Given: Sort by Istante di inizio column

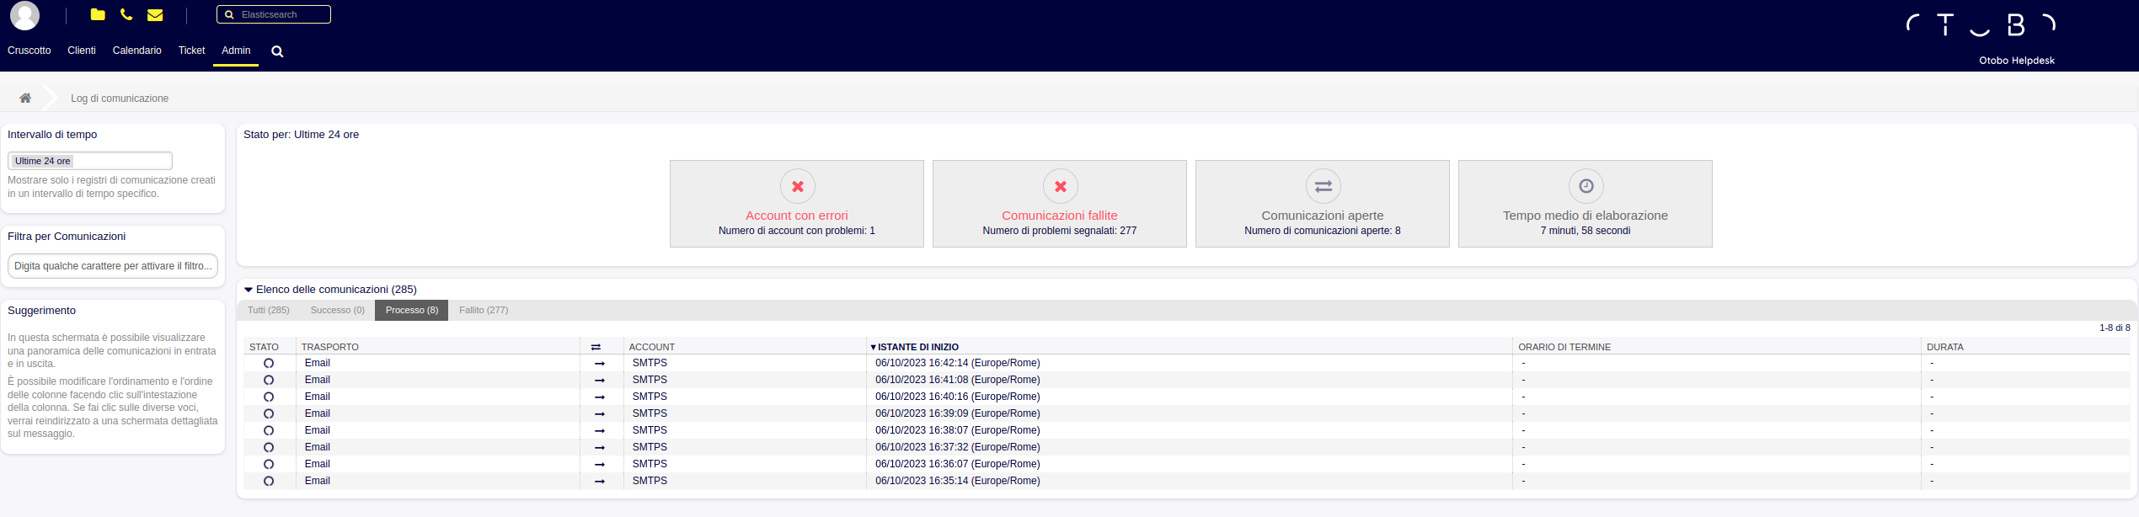Looking at the screenshot, I should coord(917,347).
